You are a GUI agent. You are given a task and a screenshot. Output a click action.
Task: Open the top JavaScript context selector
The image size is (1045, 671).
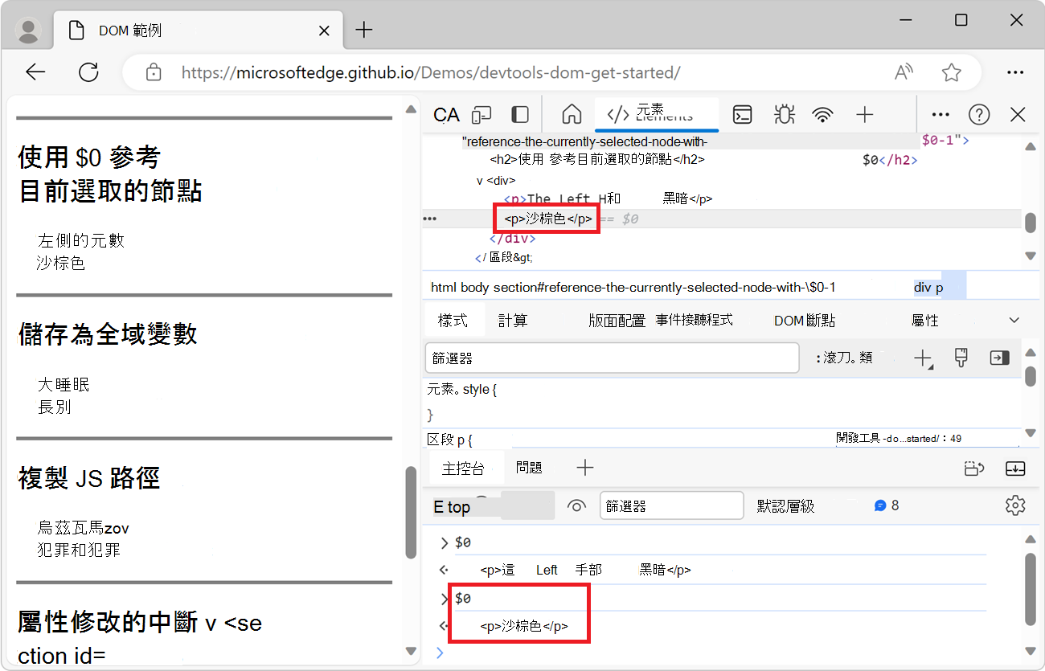[x=494, y=506]
